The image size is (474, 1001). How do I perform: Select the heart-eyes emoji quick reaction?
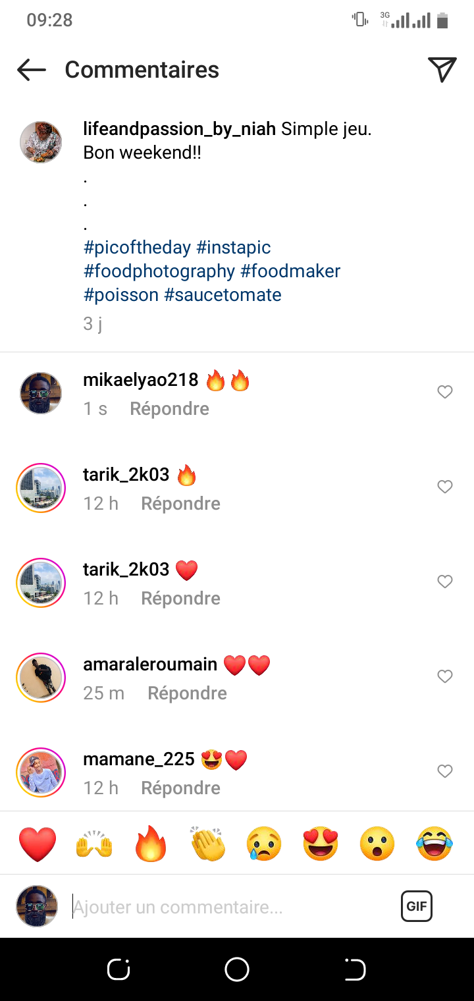coord(321,844)
